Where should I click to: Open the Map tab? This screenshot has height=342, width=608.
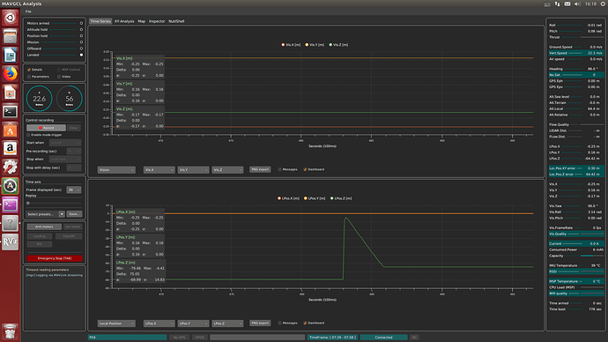[142, 21]
